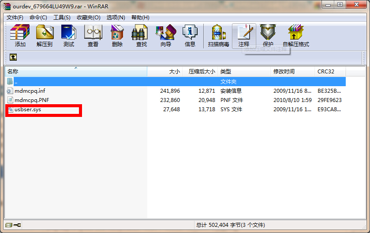
Task: Click the WinRAR title bar books icon
Action: [7, 6]
